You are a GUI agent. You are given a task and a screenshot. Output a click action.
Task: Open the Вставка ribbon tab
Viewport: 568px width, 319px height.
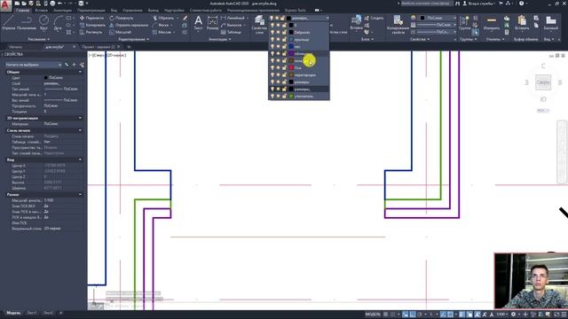pyautogui.click(x=41, y=11)
